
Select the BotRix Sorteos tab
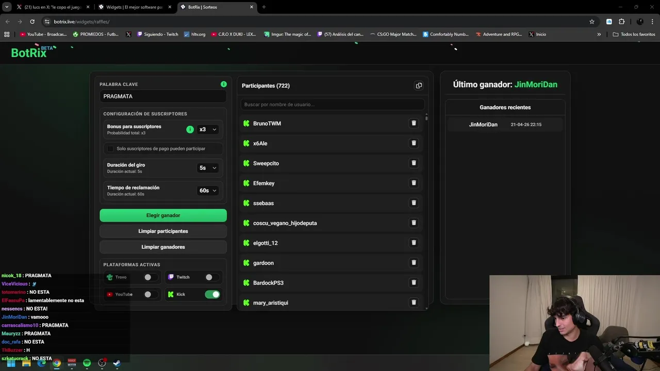pyautogui.click(x=217, y=7)
